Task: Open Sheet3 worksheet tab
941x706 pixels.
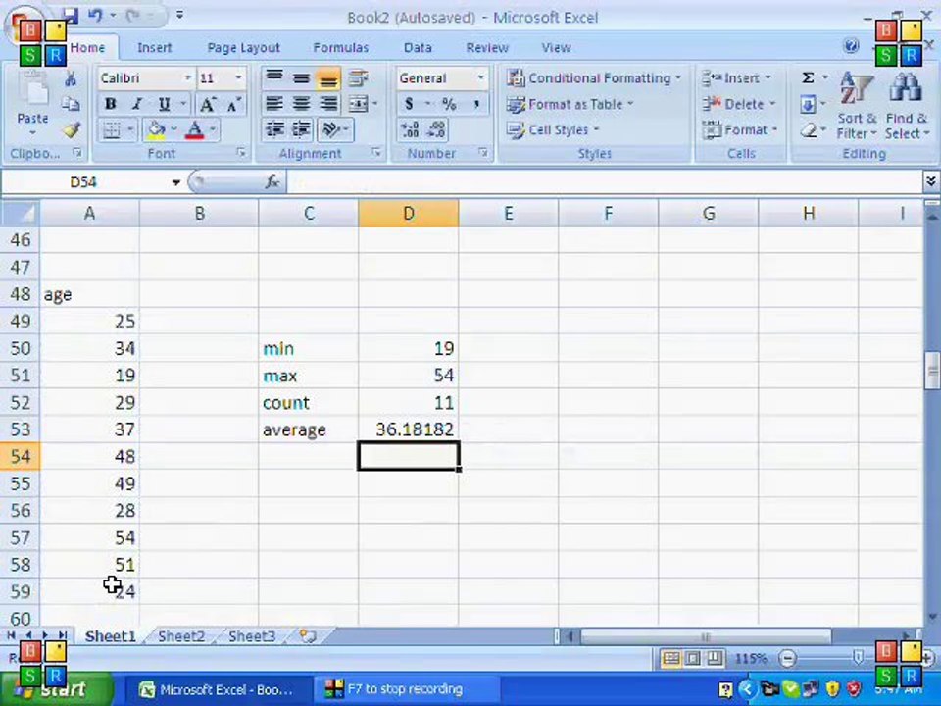Action: 252,636
